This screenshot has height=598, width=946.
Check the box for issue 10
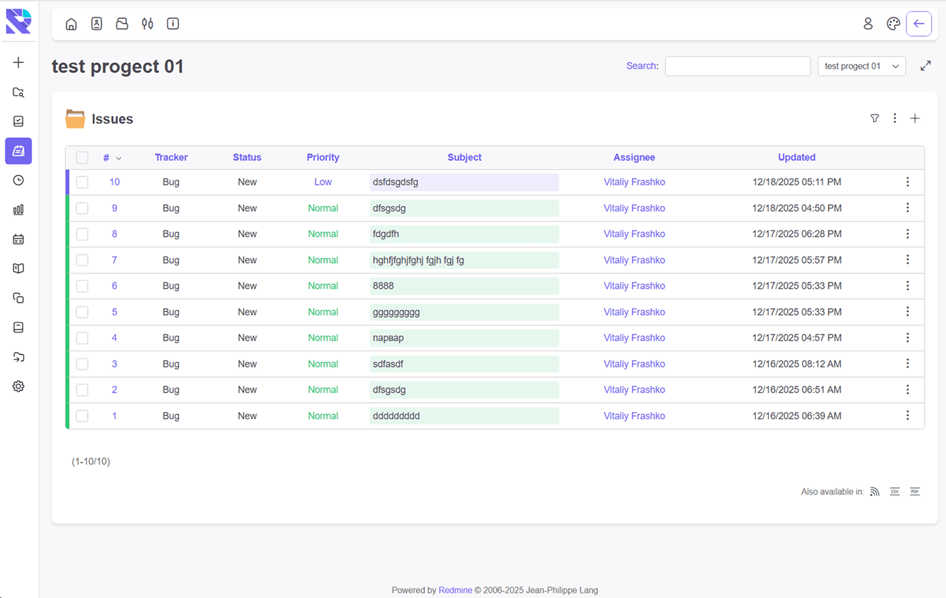[82, 182]
